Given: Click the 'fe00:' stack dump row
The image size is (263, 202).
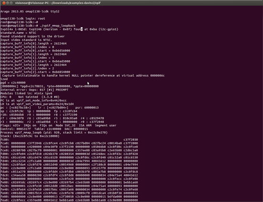Looking at the screenshot, I should (69, 182).
